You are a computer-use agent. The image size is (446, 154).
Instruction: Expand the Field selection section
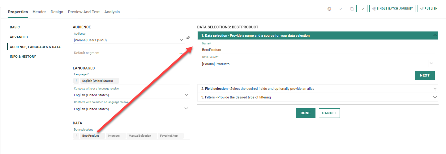(435, 89)
